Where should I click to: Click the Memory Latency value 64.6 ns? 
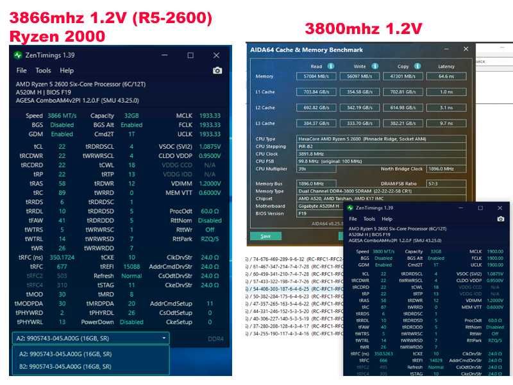click(446, 76)
